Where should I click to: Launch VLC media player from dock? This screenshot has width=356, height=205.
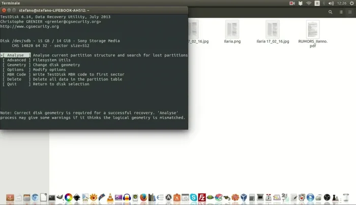[x=110, y=197]
